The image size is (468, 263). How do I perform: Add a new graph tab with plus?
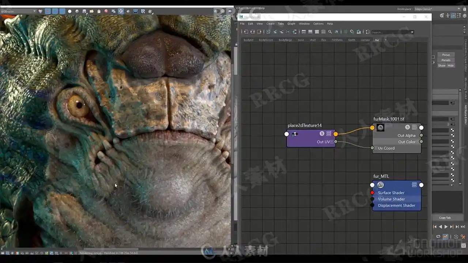click(385, 40)
